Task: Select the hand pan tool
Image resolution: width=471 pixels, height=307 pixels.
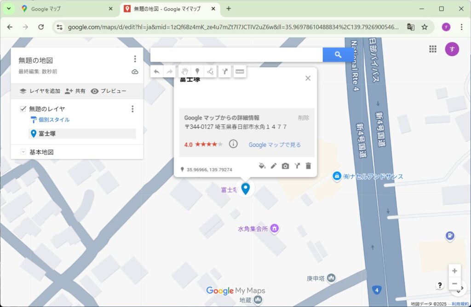Action: click(184, 71)
